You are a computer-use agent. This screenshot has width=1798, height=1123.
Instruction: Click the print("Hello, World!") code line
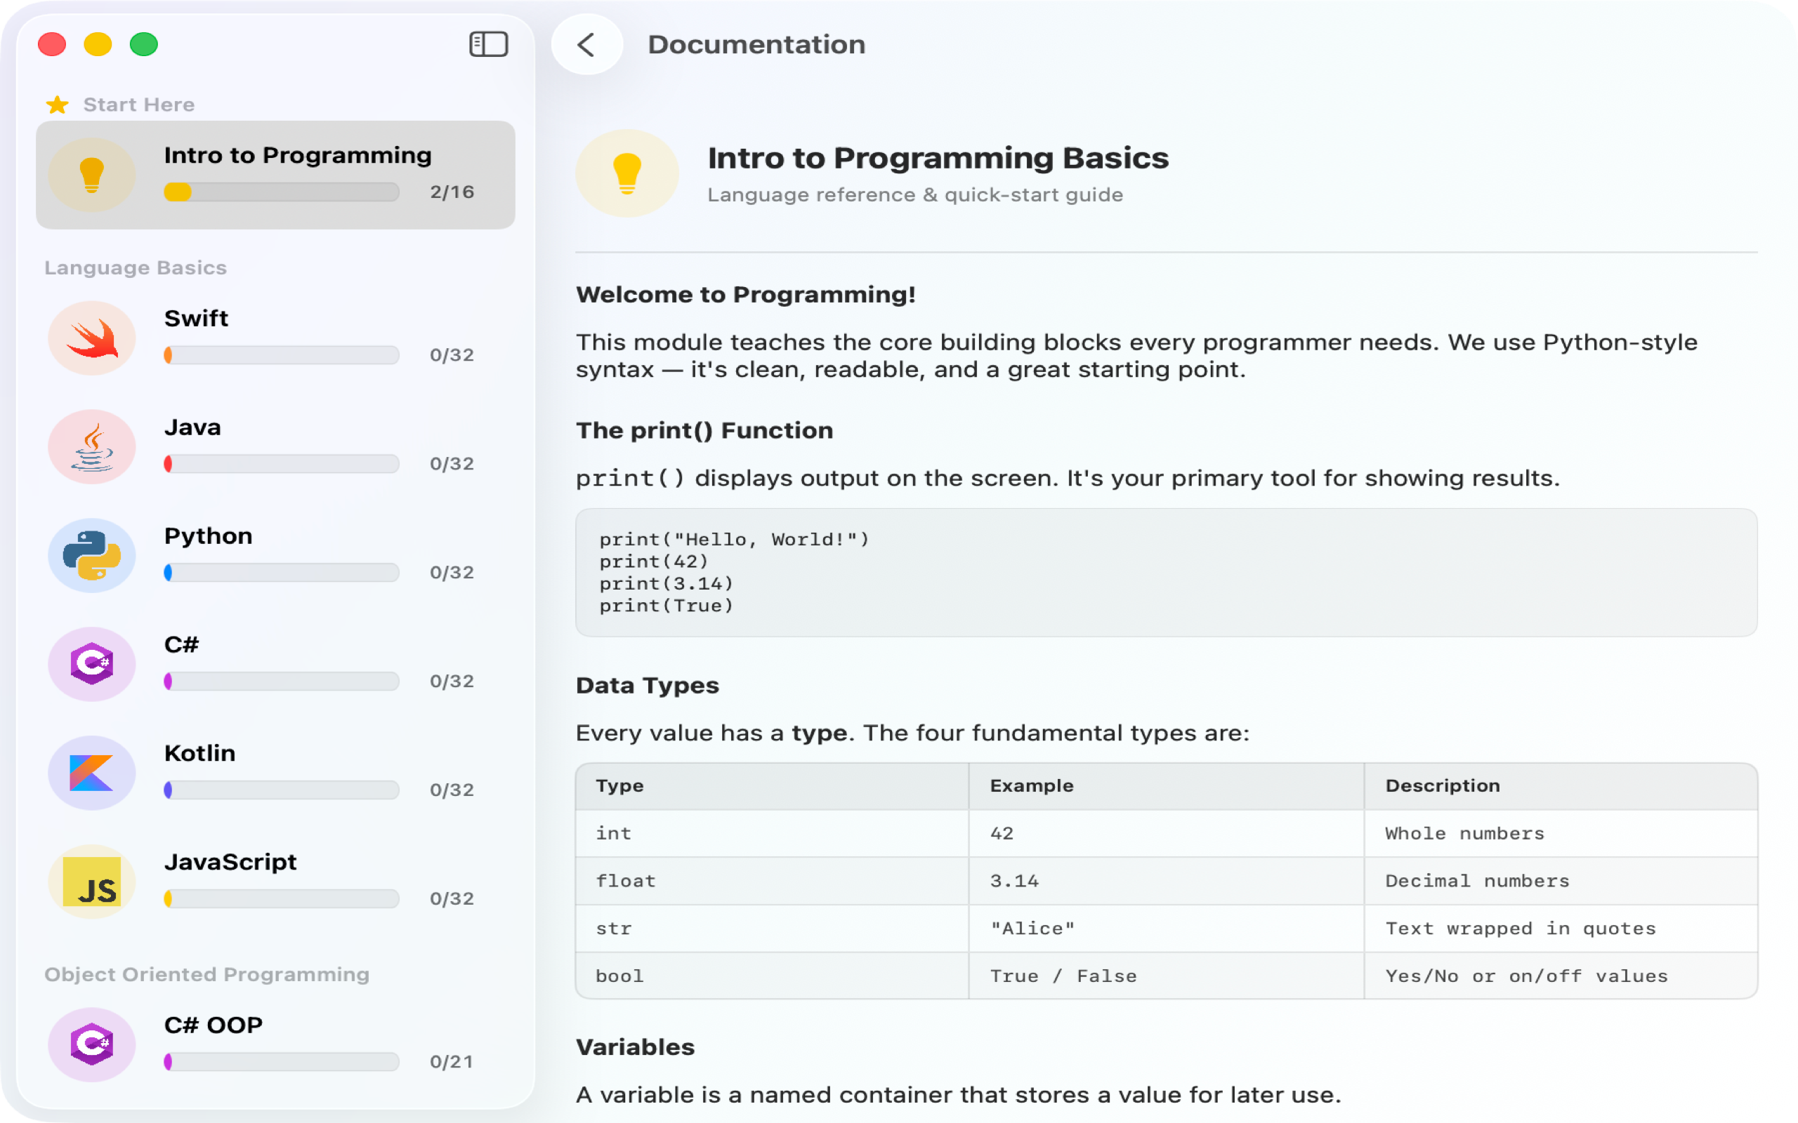pyautogui.click(x=734, y=540)
